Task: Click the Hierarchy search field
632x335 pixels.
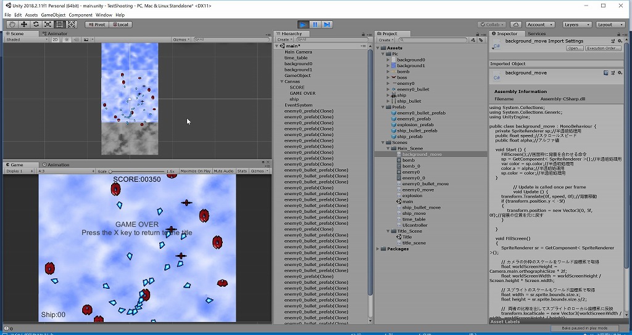Action: [x=331, y=40]
